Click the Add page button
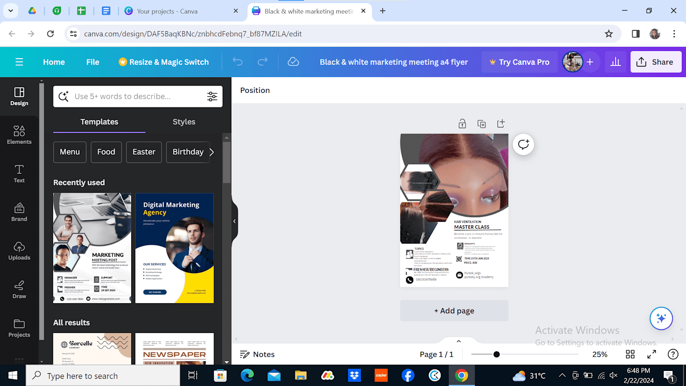The width and height of the screenshot is (686, 386). 454,311
